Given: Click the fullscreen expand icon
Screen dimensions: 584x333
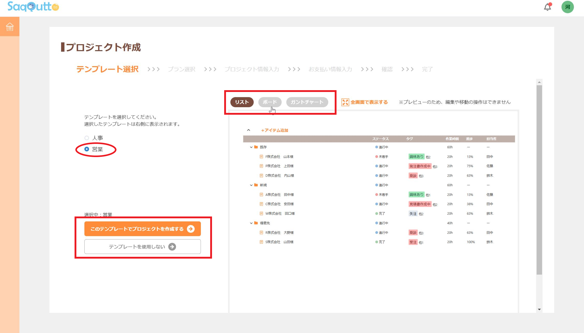Looking at the screenshot, I should pyautogui.click(x=345, y=102).
